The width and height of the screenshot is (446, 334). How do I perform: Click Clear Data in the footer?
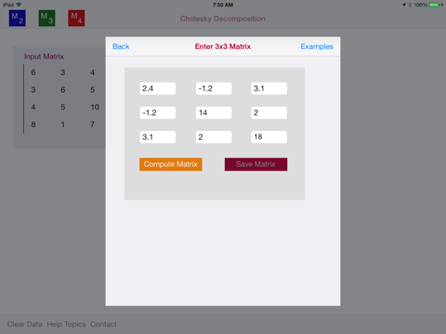25,324
